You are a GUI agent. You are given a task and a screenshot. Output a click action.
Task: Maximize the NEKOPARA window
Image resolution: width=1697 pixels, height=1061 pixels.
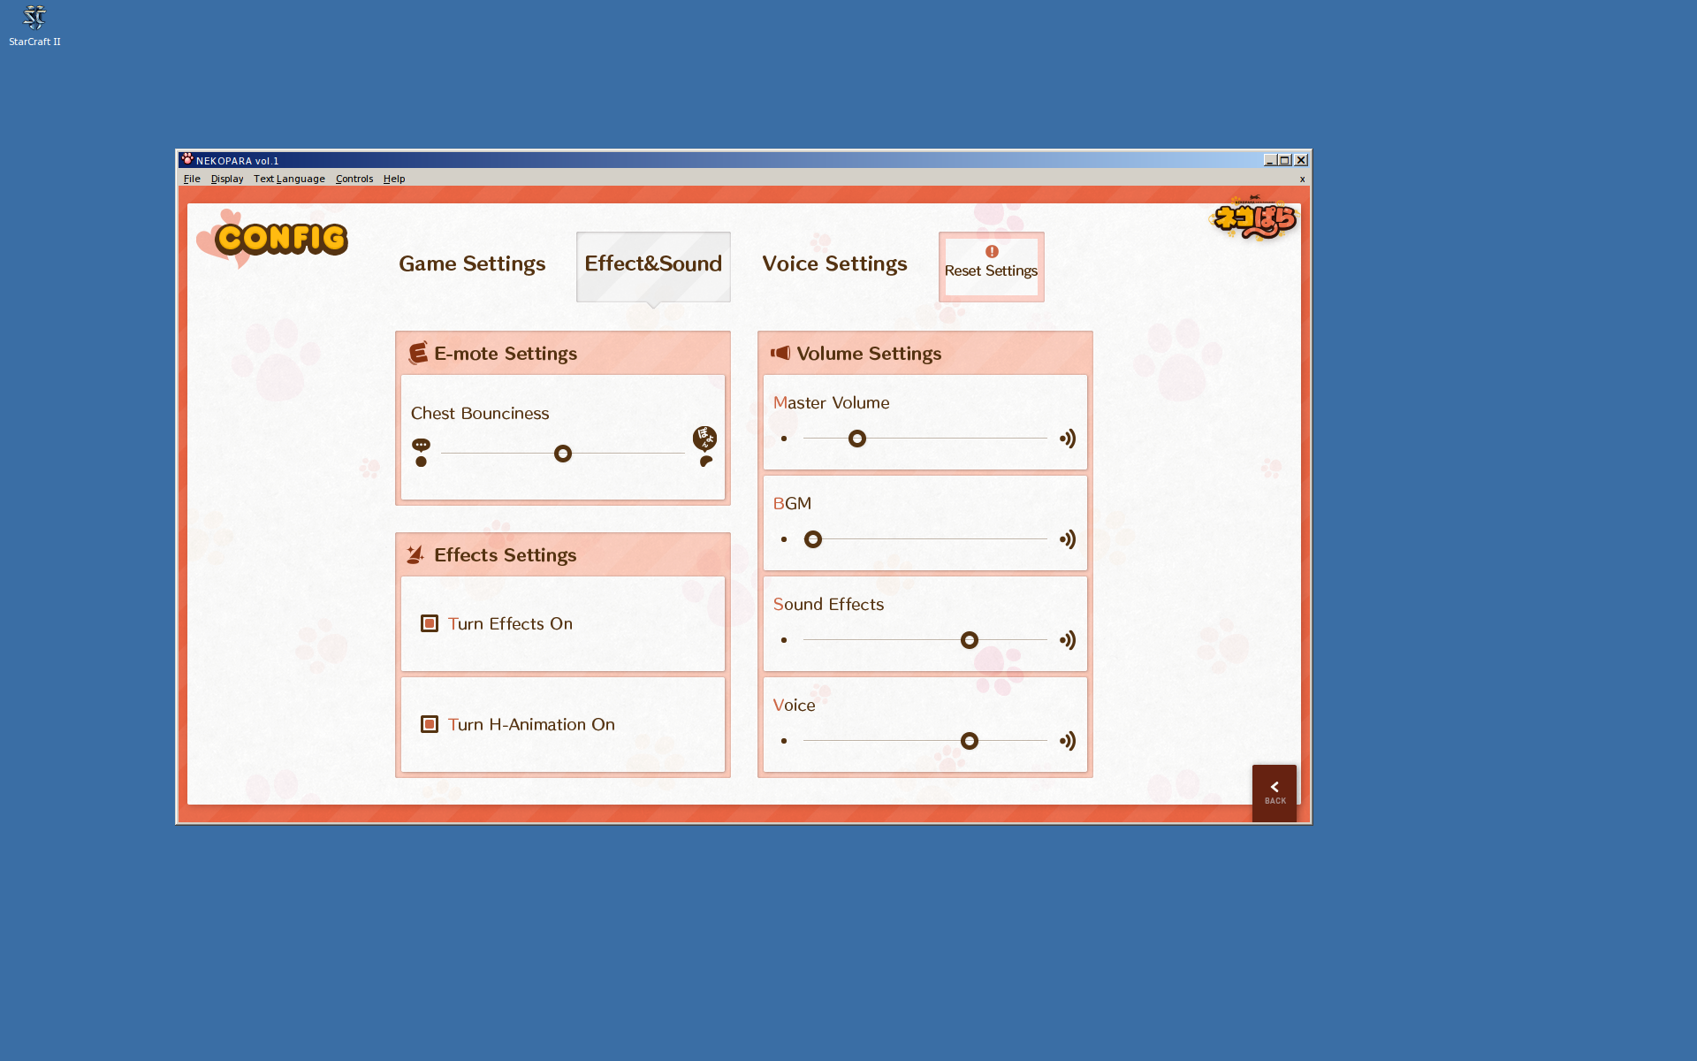point(1285,160)
